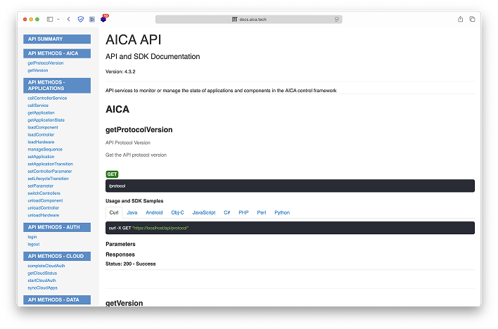The width and height of the screenshot is (498, 329).
Task: Open loadComponent link
Action: [43, 128]
